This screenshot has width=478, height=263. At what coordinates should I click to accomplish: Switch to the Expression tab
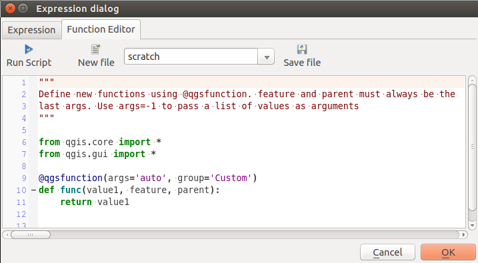31,30
